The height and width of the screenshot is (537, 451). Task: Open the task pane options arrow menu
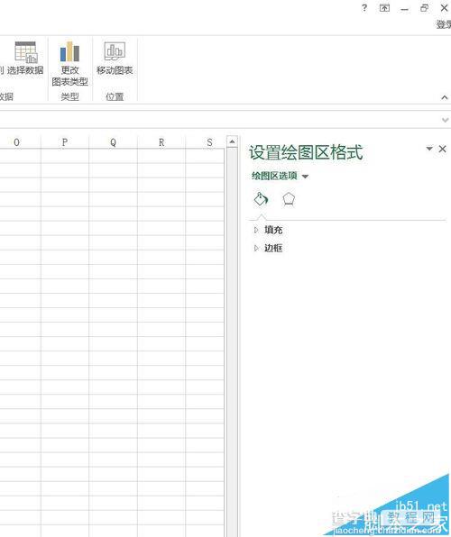pyautogui.click(x=429, y=149)
